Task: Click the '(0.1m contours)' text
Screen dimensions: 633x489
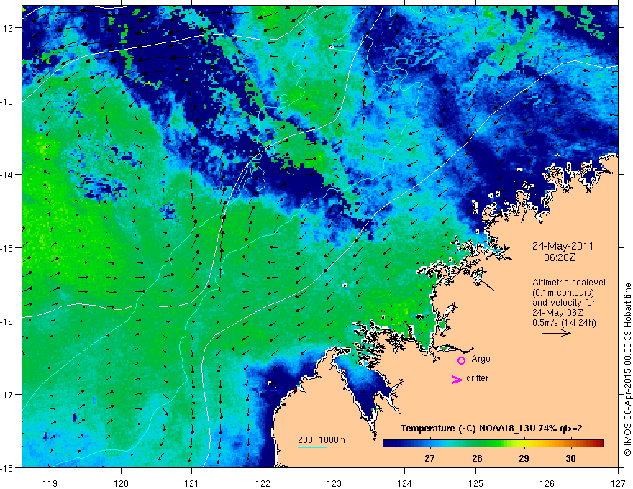Action: click(x=563, y=293)
